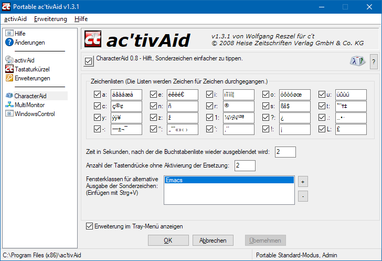Click the OK button
382x261 pixels.
(x=168, y=241)
